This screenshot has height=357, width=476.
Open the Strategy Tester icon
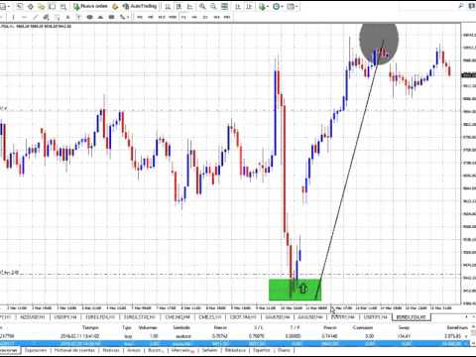pyautogui.click(x=62, y=6)
